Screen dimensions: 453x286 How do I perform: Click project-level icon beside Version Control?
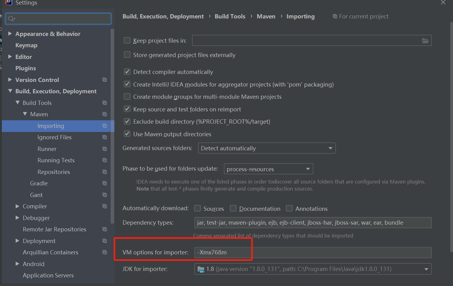pos(105,80)
